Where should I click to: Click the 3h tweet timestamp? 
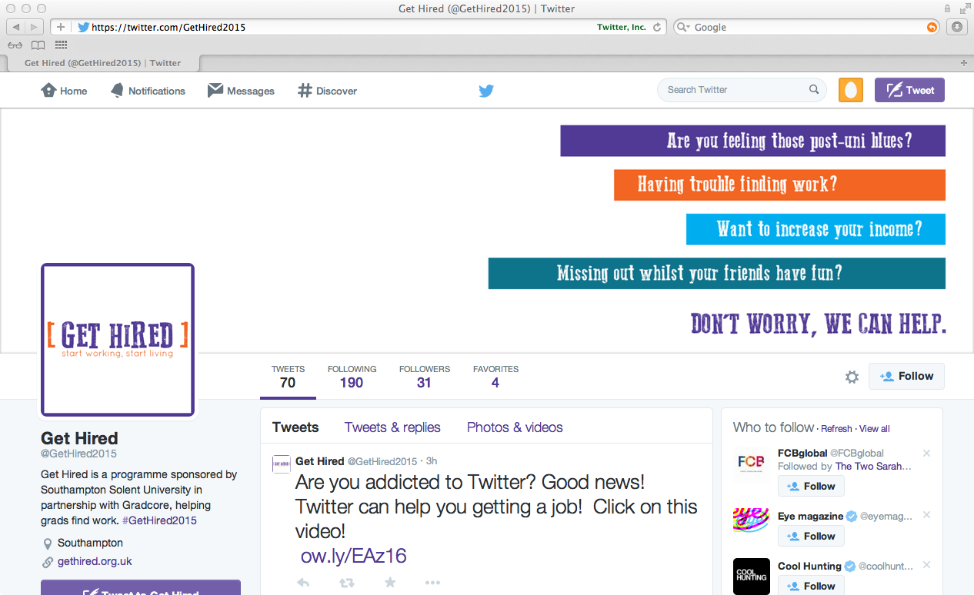[432, 461]
